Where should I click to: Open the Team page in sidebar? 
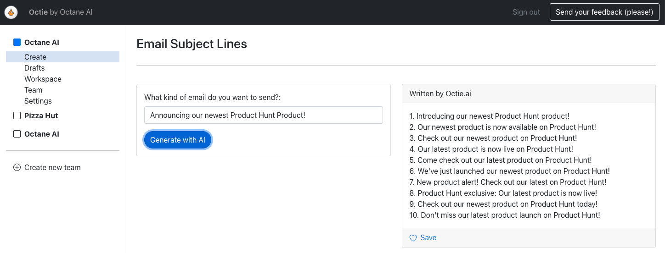[x=33, y=90]
